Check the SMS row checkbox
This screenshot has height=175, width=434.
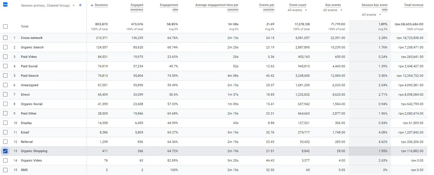[5, 170]
